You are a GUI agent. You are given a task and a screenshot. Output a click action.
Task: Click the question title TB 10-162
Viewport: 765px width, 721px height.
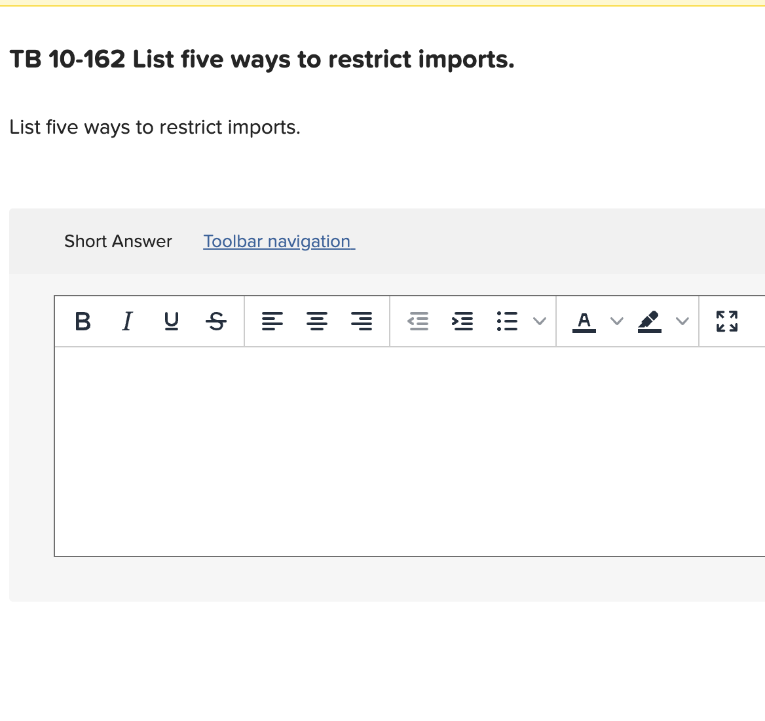(x=261, y=59)
